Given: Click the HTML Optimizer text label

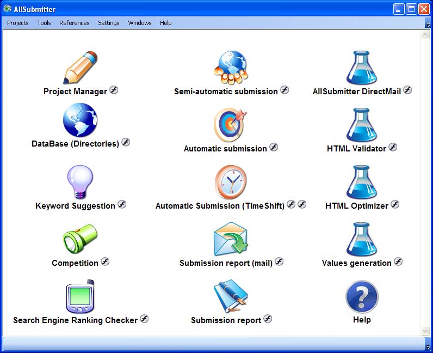Looking at the screenshot, I should point(356,206).
